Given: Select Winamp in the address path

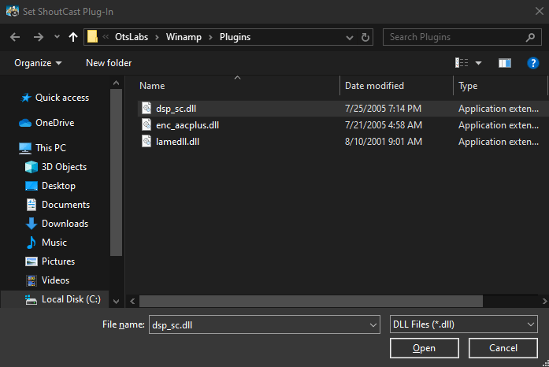Looking at the screenshot, I should (184, 37).
